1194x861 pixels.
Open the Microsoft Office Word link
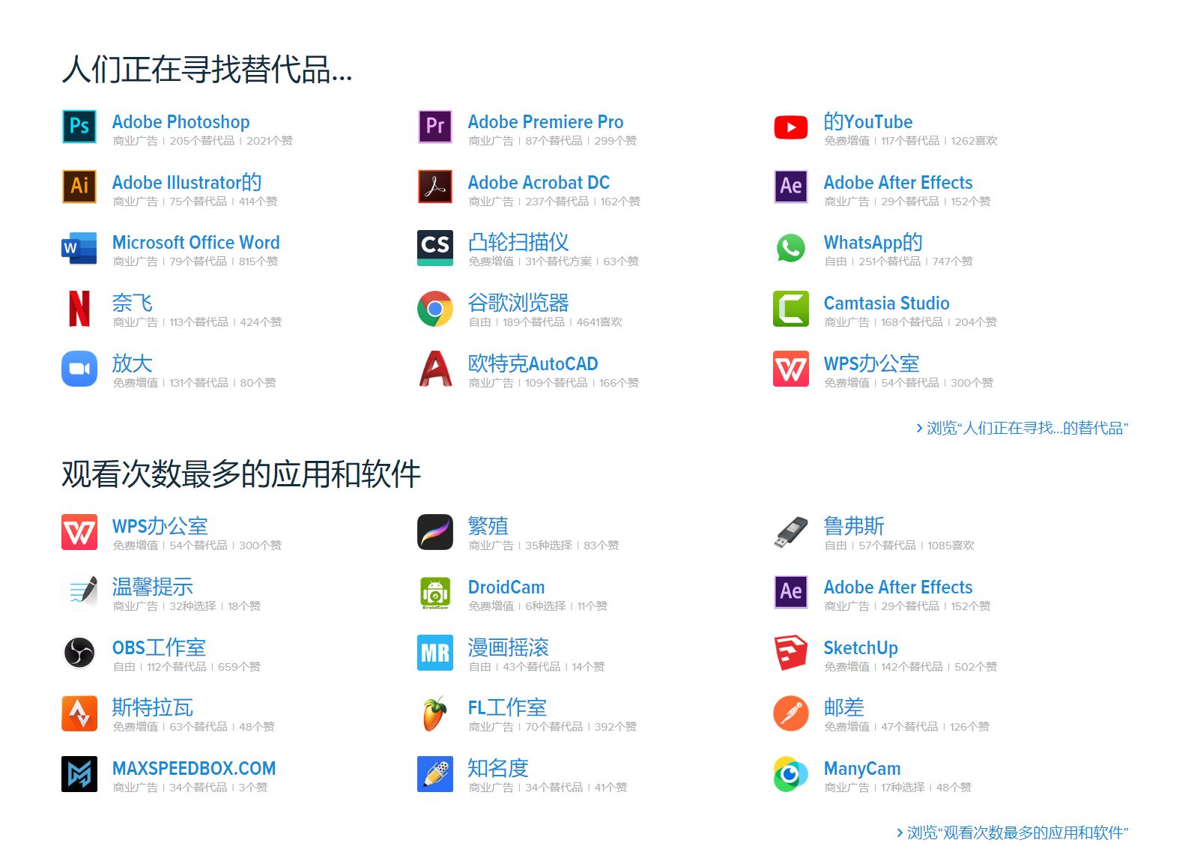[x=196, y=242]
